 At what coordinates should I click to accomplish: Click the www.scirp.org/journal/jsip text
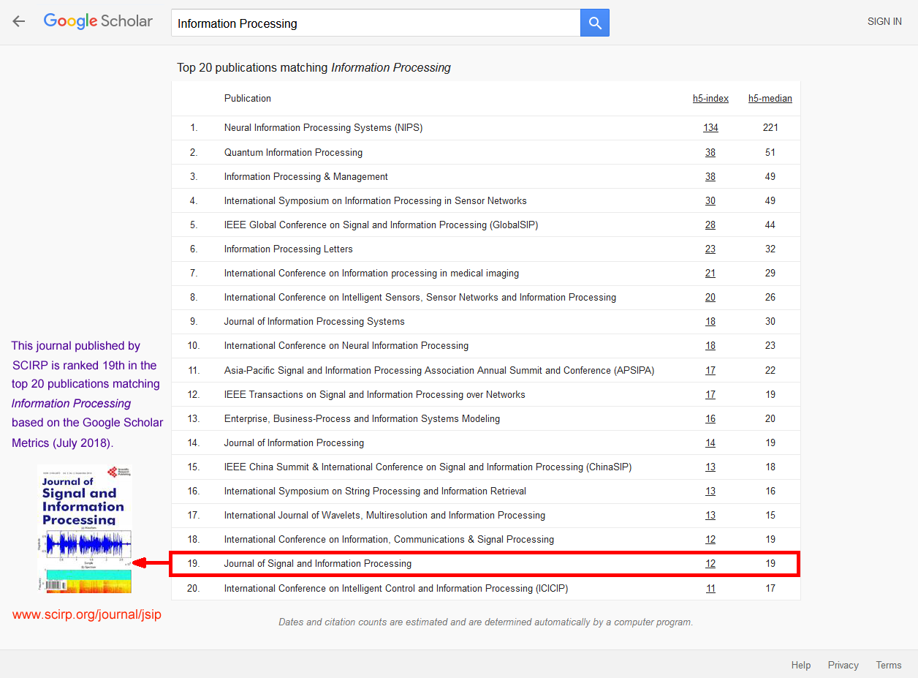tap(87, 614)
